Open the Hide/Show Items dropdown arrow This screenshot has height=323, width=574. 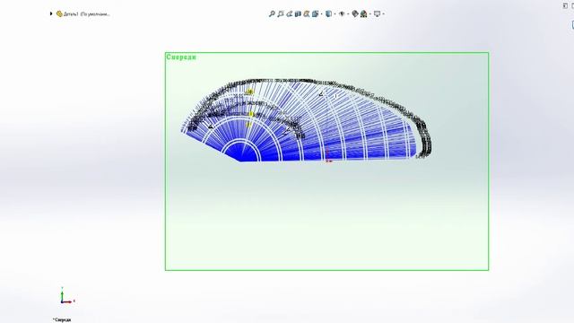348,14
